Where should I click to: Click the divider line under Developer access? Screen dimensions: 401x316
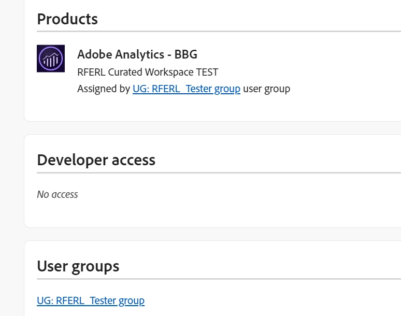pyautogui.click(x=218, y=173)
